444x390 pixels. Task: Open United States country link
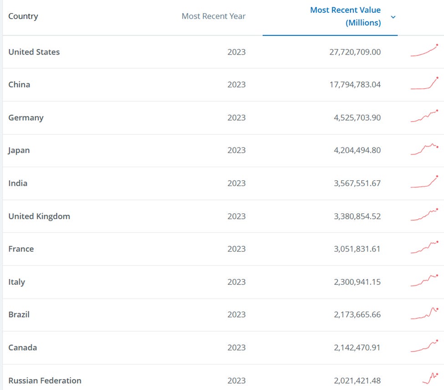coord(34,52)
